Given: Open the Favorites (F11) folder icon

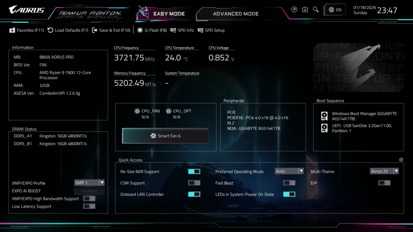Looking at the screenshot, I should coord(13,30).
